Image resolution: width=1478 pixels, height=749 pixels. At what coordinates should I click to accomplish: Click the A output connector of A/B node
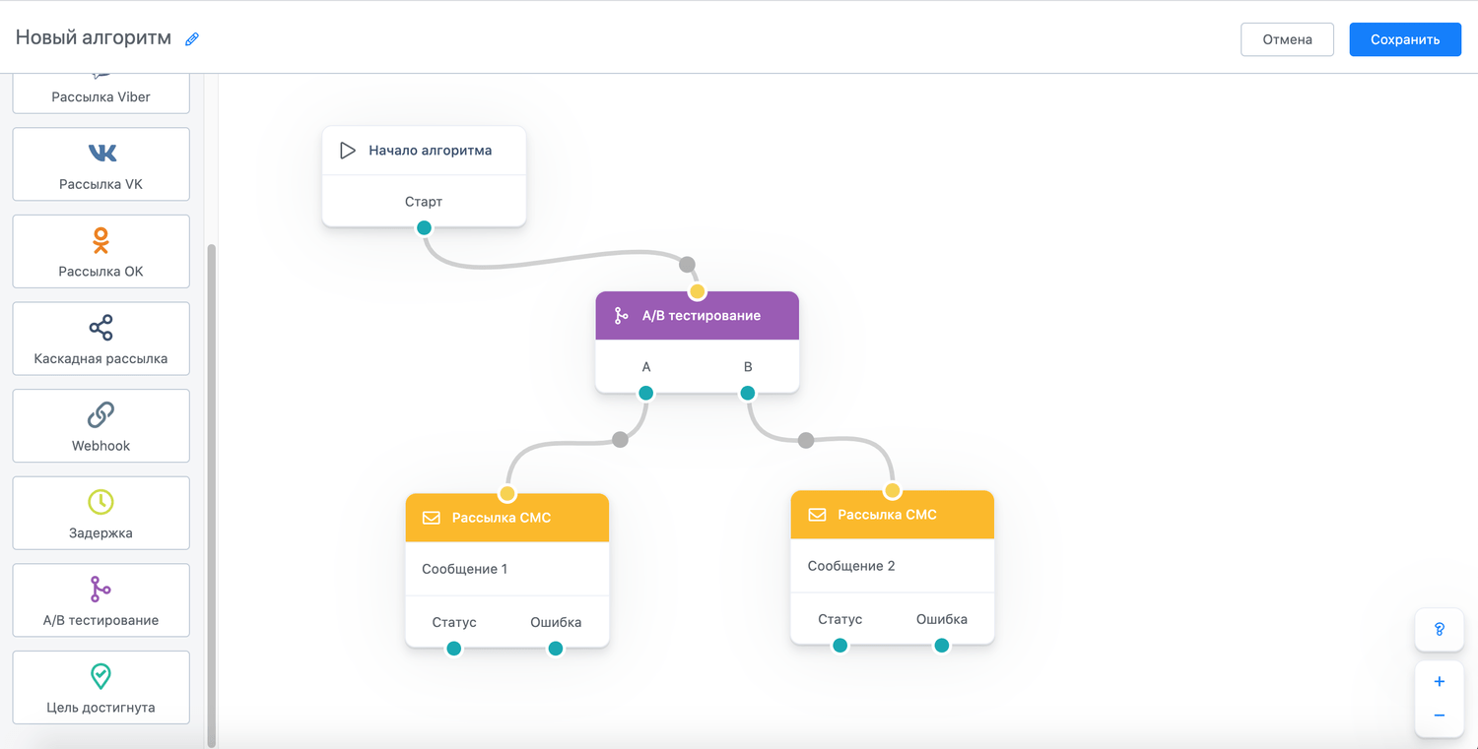coord(646,393)
